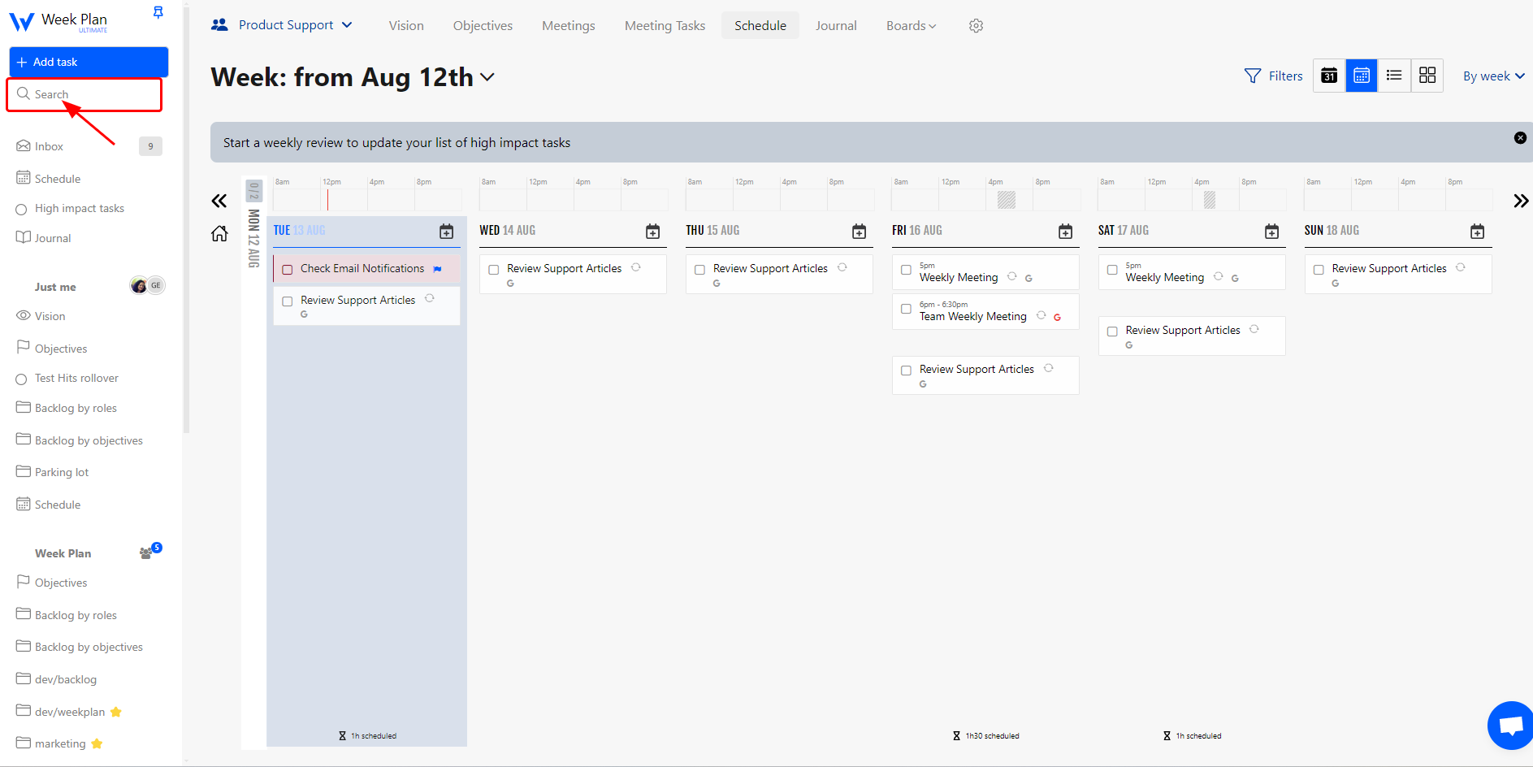Open Backlog by objectives under Just me
Viewport: 1533px width, 767px height.
coord(89,440)
